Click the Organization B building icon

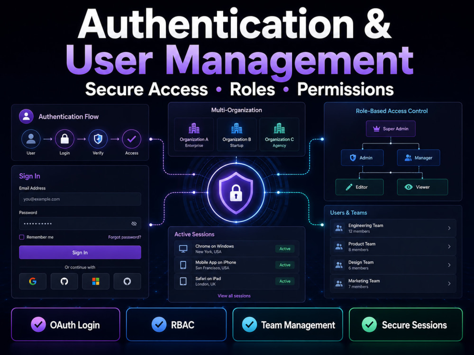pyautogui.click(x=237, y=128)
